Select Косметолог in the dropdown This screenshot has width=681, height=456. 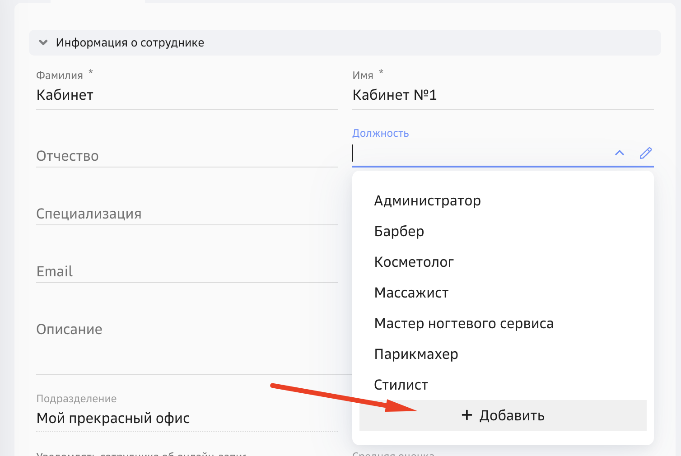[414, 262]
